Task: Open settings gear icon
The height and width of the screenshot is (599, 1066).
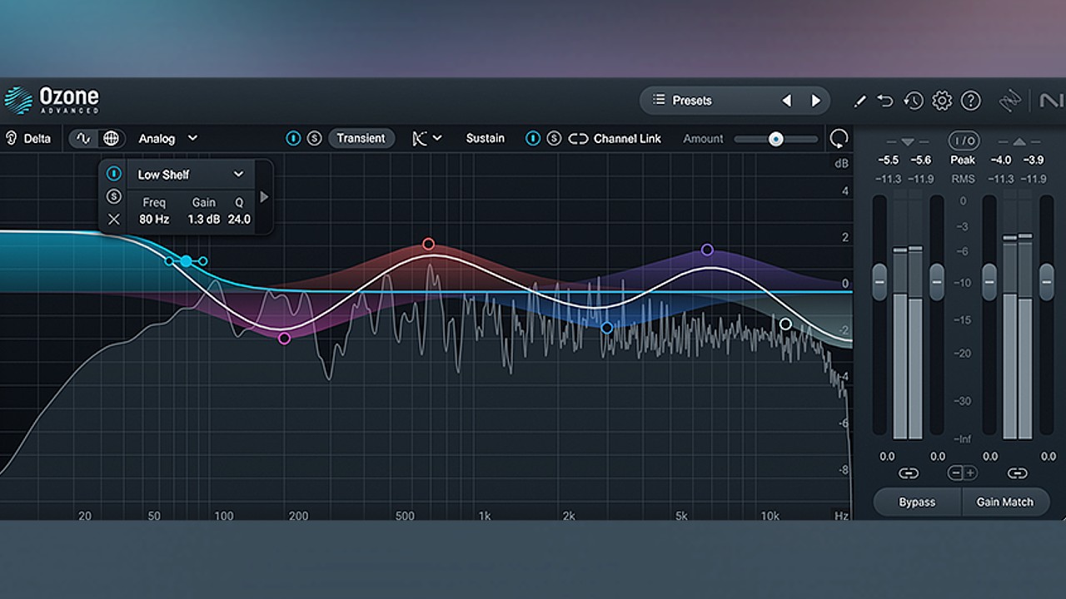Action: [x=942, y=101]
